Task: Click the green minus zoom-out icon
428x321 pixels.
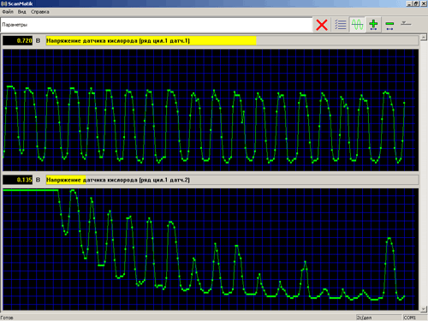Action: tap(389, 25)
